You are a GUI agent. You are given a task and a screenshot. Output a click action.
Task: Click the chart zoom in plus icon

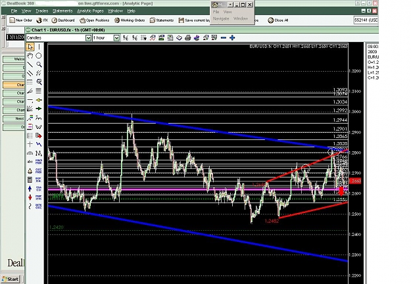(232, 38)
